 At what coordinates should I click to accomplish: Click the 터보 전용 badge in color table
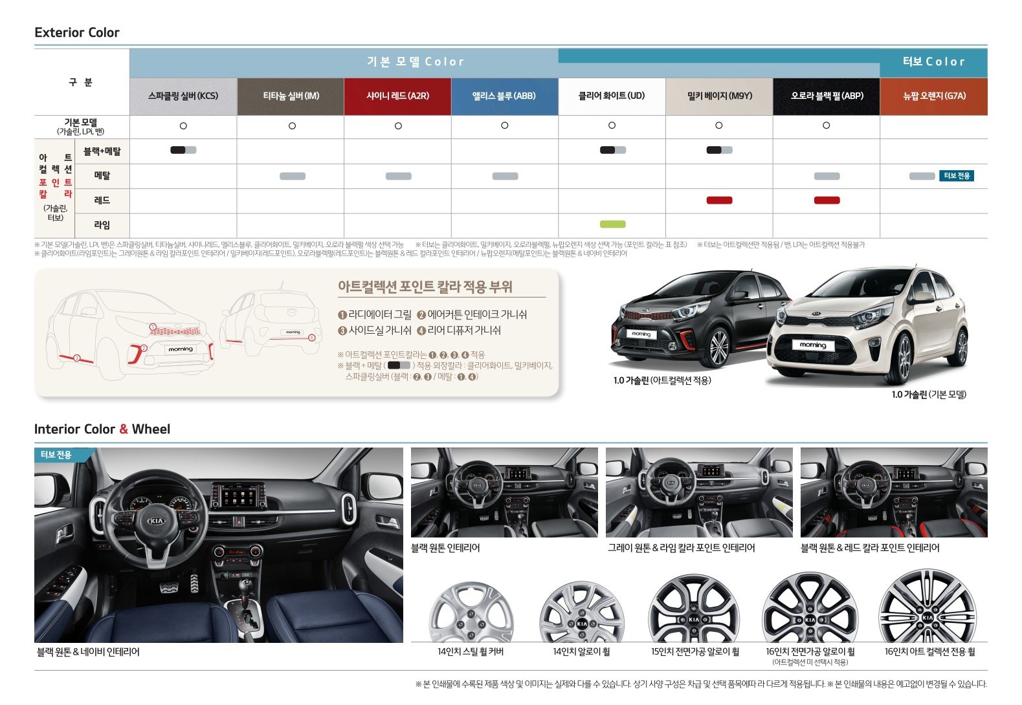tap(956, 176)
